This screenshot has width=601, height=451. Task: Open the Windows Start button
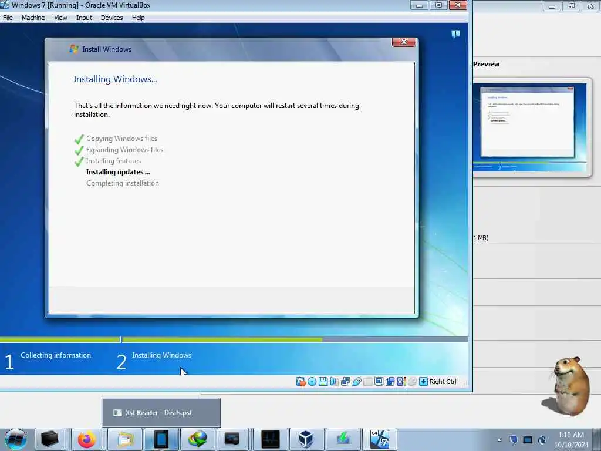click(16, 439)
